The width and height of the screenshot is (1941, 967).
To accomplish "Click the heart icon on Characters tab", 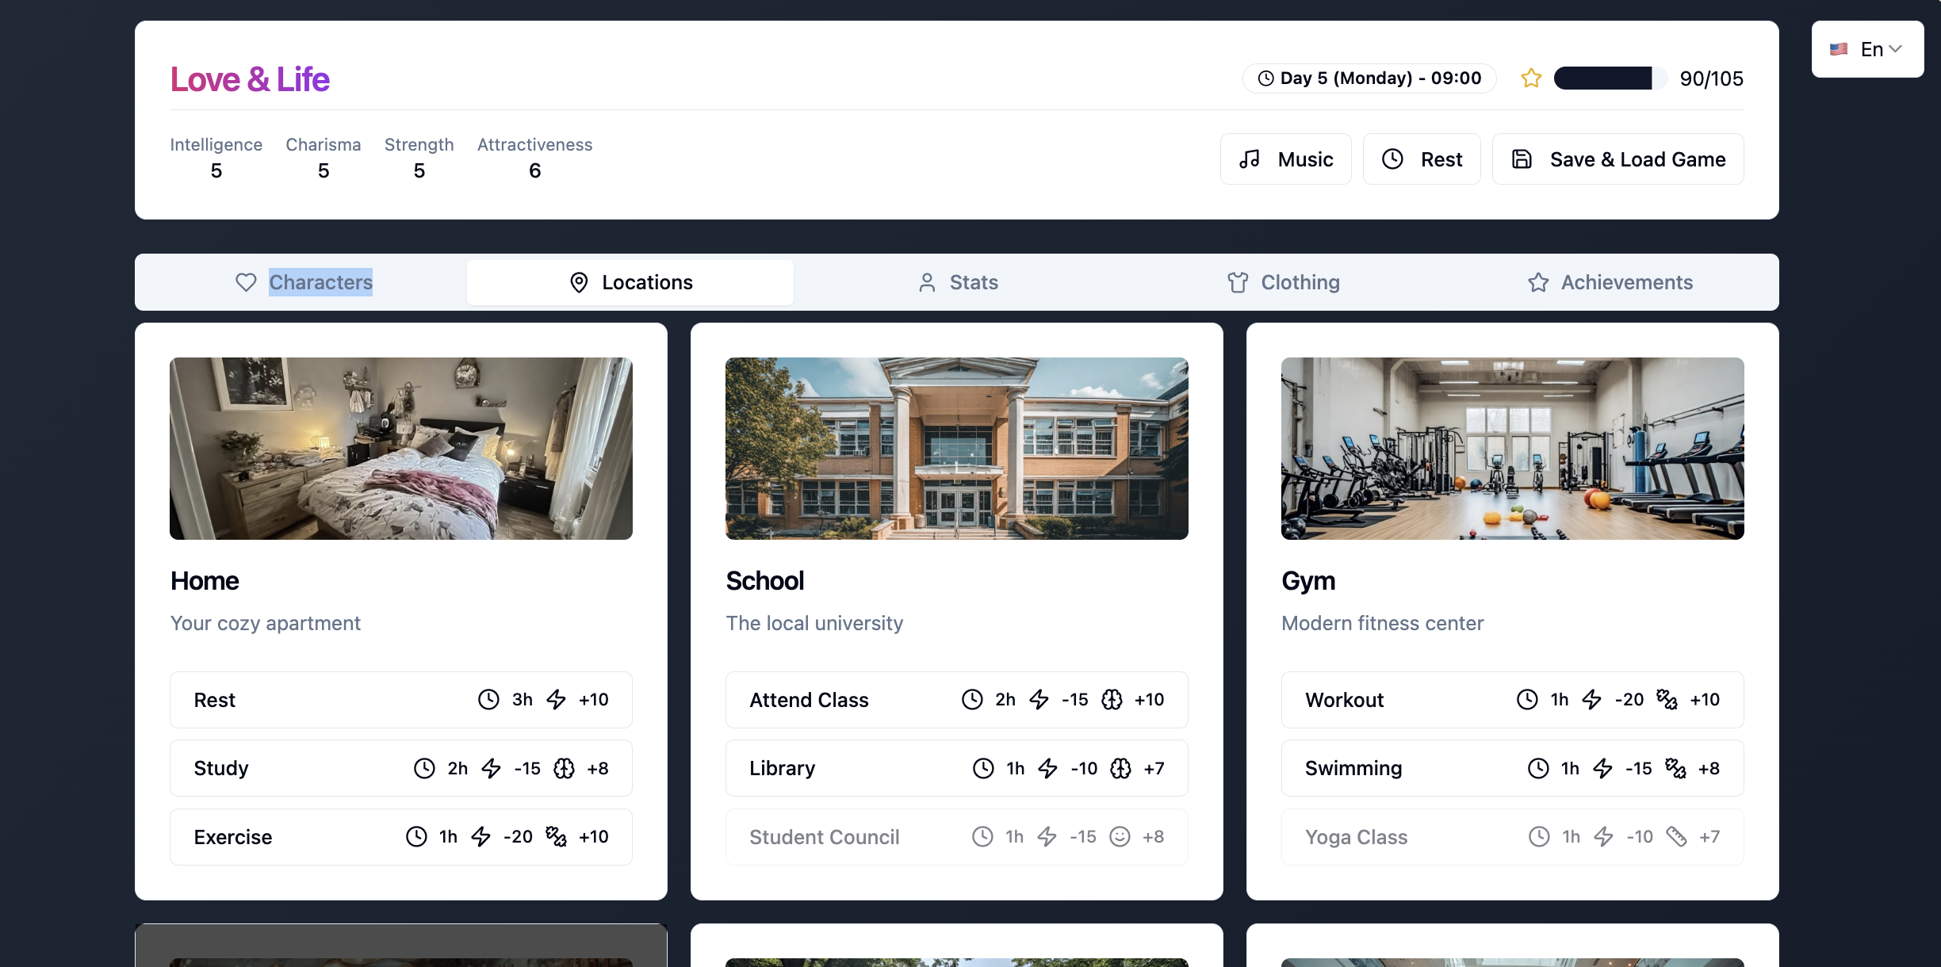I will [x=246, y=282].
